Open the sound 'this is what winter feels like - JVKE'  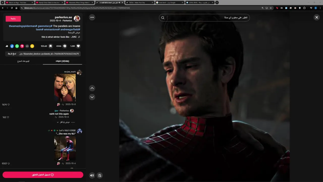tap(61, 37)
